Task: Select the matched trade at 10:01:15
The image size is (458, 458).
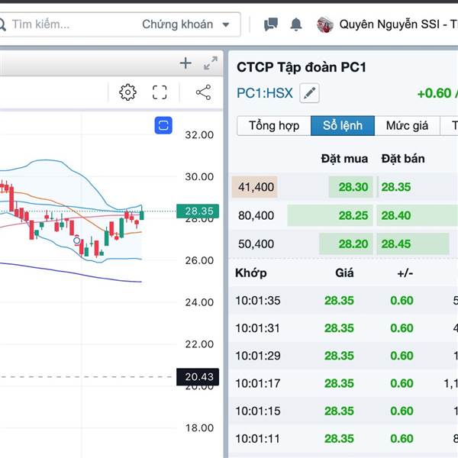Action: click(x=343, y=411)
